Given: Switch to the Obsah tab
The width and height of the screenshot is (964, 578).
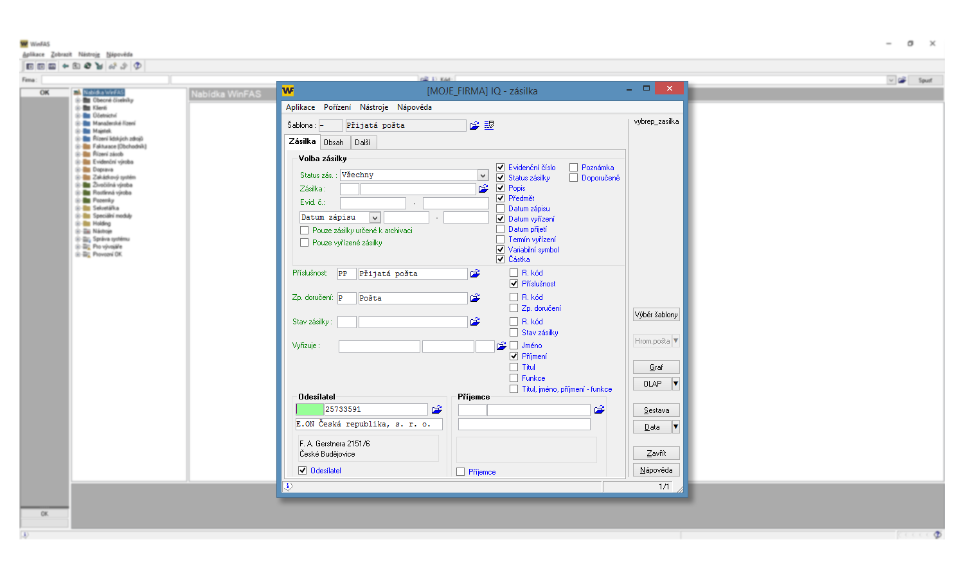Looking at the screenshot, I should [334, 143].
